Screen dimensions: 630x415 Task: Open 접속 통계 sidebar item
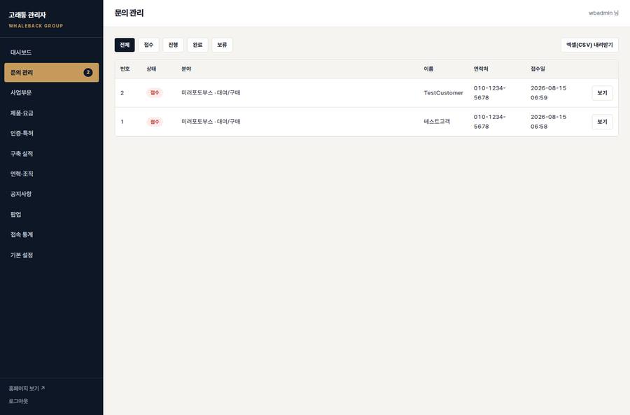51,234
